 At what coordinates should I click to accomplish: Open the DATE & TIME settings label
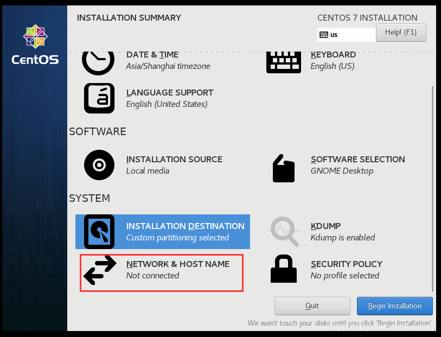pos(152,55)
